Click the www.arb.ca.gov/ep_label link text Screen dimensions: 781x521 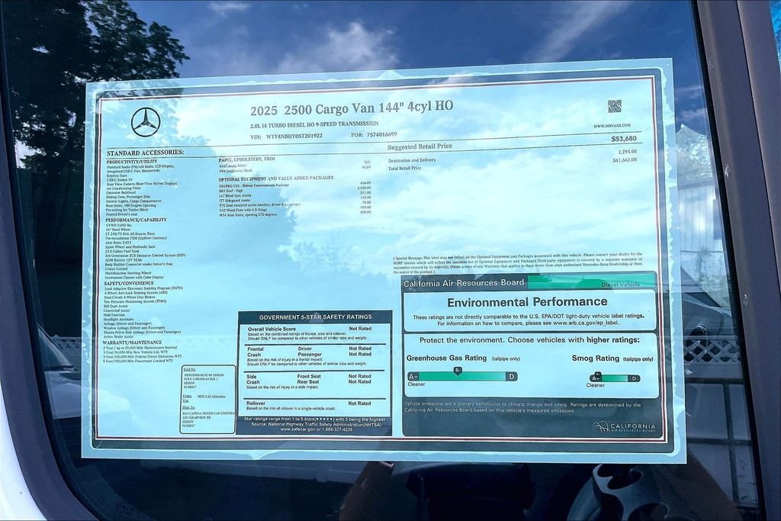click(x=585, y=323)
